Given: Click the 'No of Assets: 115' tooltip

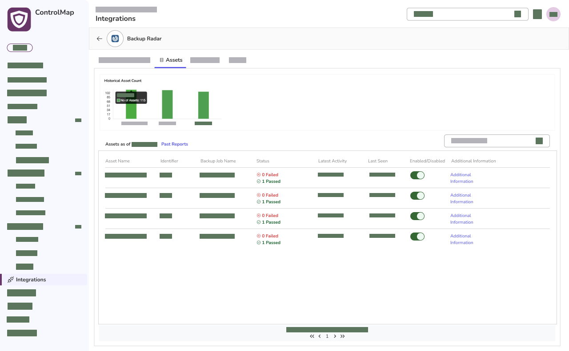Looking at the screenshot, I should pos(131,98).
